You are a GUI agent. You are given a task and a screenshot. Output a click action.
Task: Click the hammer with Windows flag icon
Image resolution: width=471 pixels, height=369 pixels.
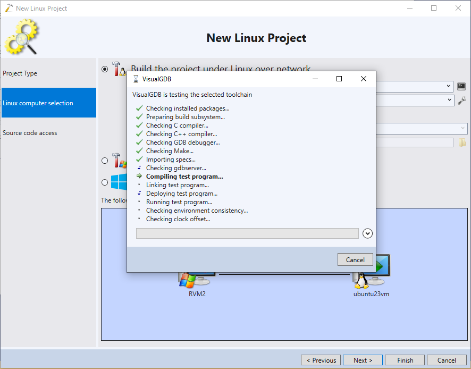(x=119, y=161)
